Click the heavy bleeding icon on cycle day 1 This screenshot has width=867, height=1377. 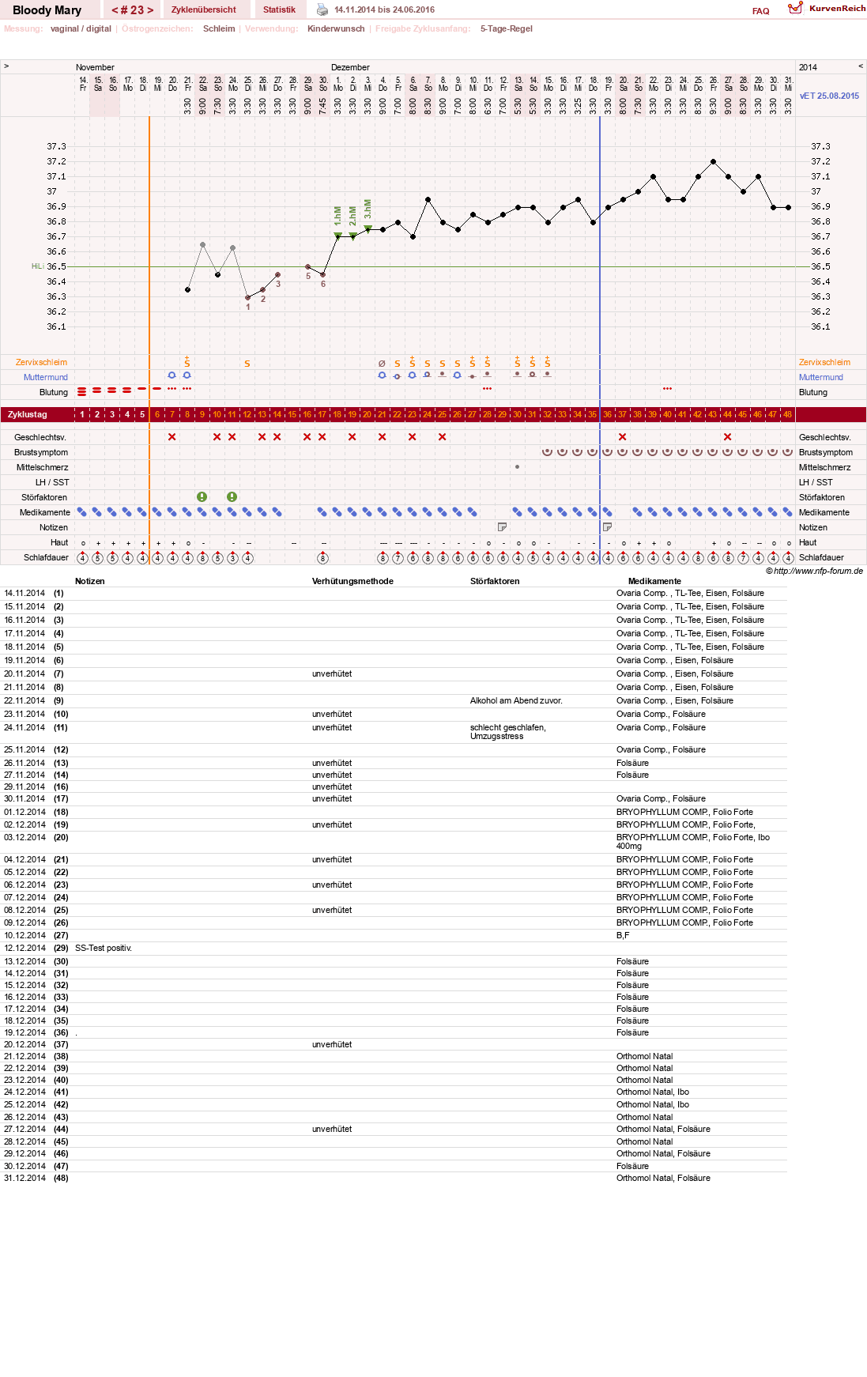pyautogui.click(x=82, y=392)
